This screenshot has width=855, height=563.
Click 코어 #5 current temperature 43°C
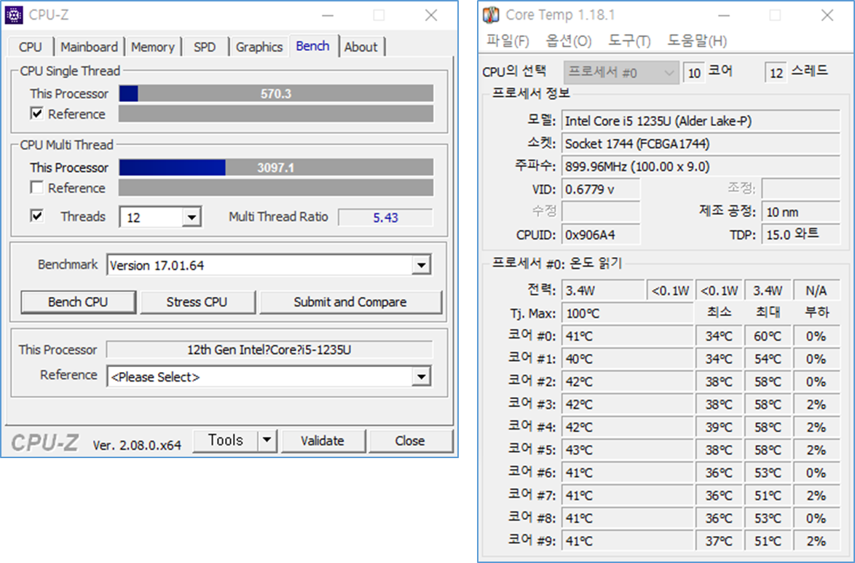click(626, 450)
